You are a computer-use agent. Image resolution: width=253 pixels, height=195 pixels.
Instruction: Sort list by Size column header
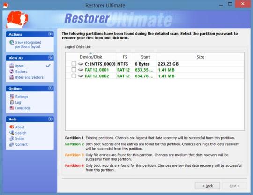pyautogui.click(x=200, y=57)
